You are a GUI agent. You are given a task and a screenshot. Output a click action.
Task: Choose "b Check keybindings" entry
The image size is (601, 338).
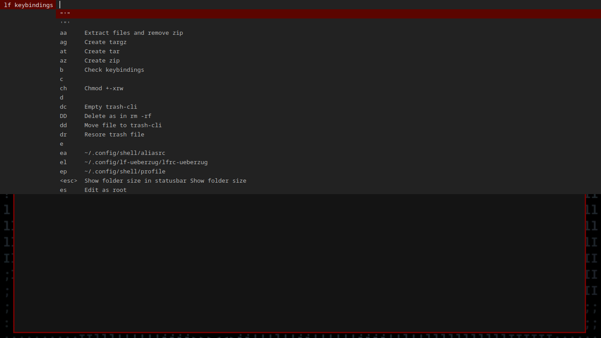[110, 70]
